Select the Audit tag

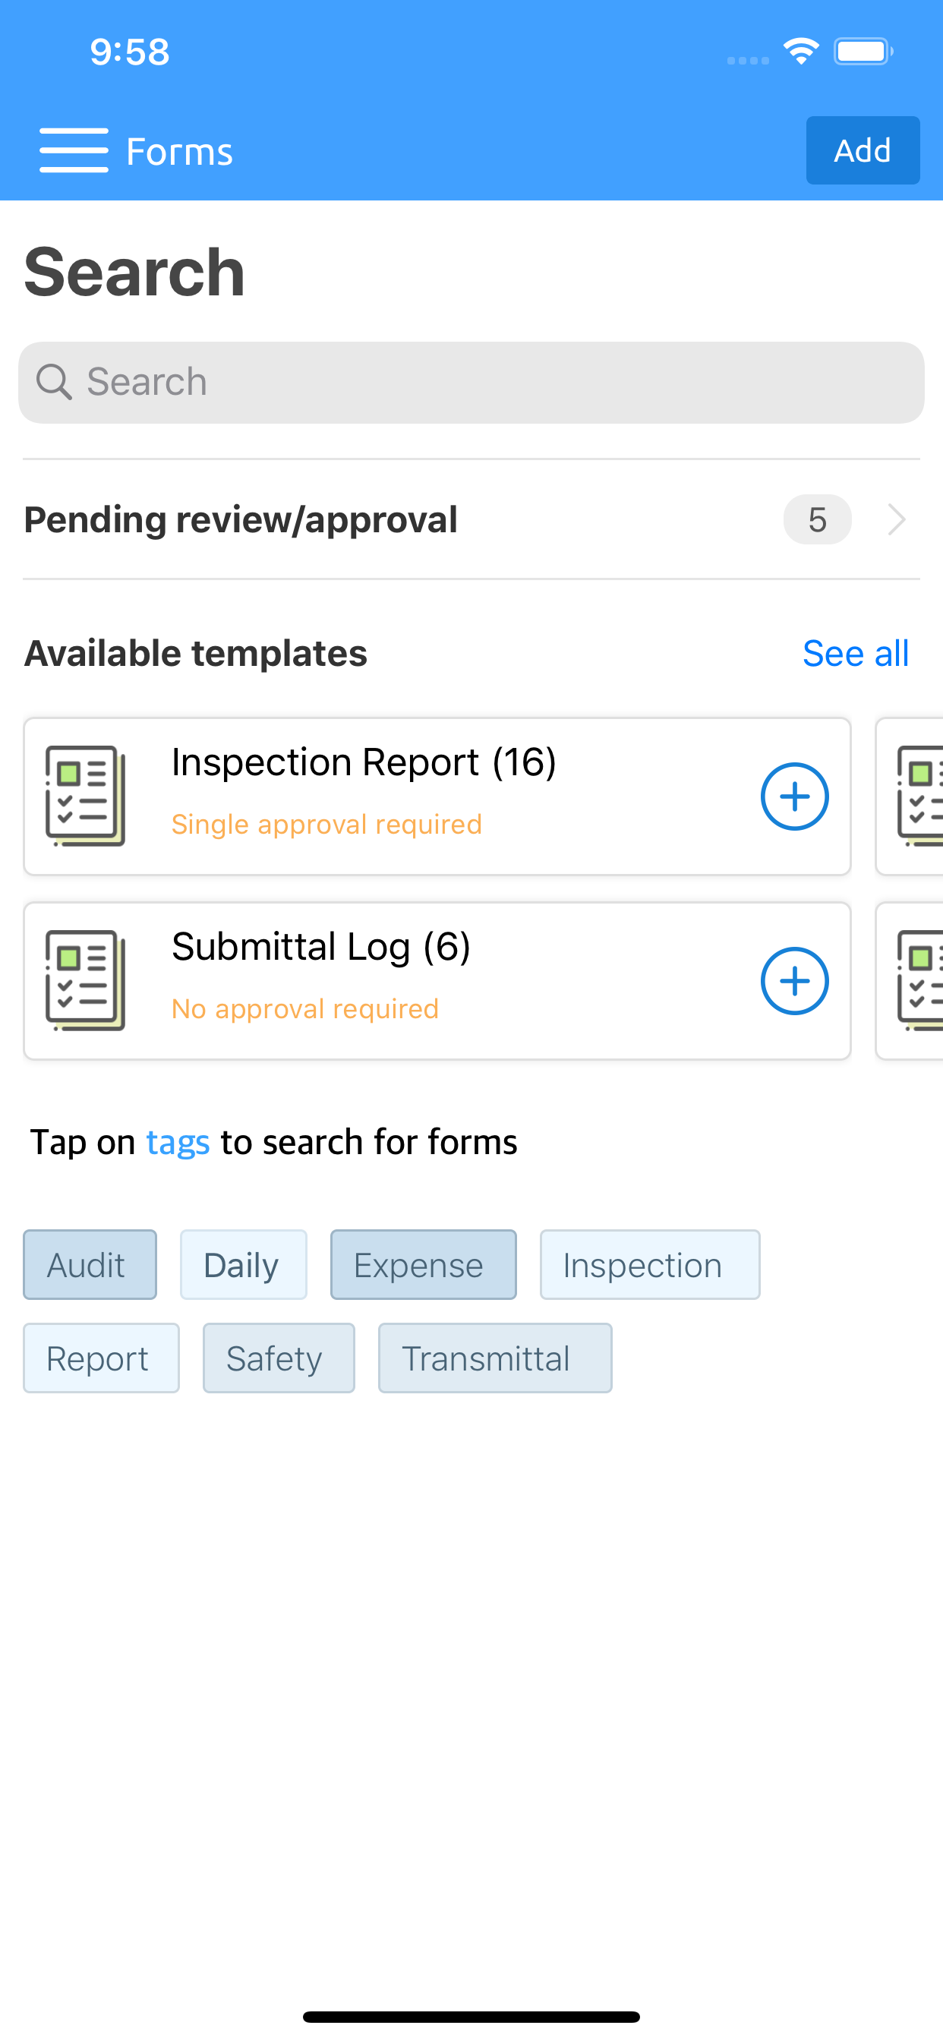point(90,1264)
